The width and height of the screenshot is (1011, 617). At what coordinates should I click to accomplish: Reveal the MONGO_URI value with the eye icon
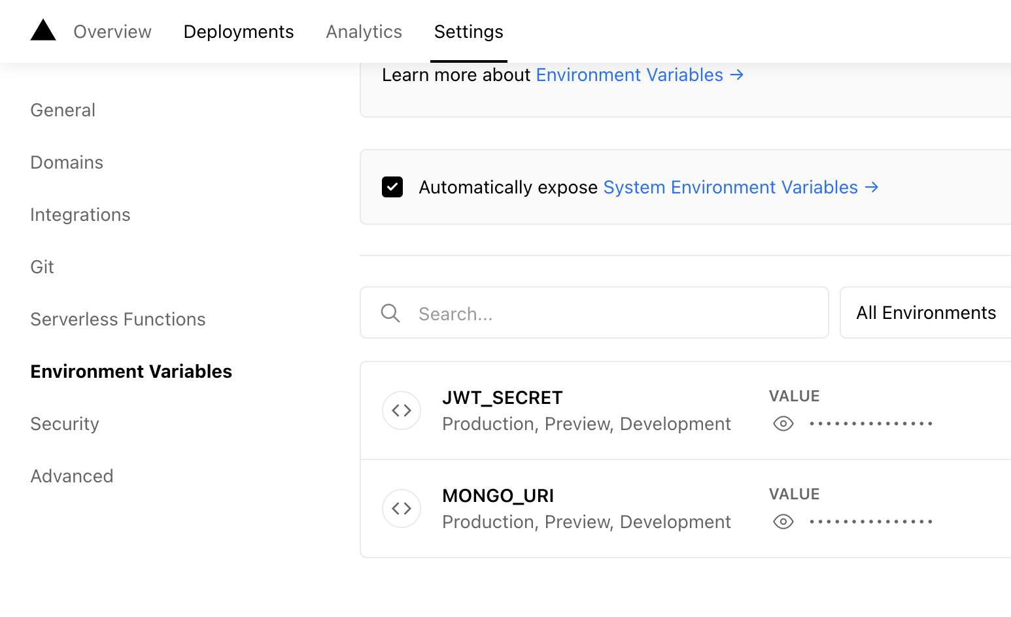point(783,522)
